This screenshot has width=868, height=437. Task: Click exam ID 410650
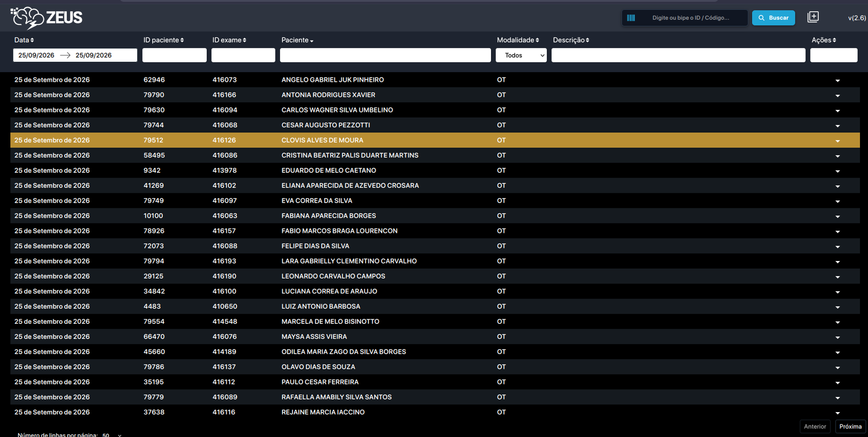[225, 306]
